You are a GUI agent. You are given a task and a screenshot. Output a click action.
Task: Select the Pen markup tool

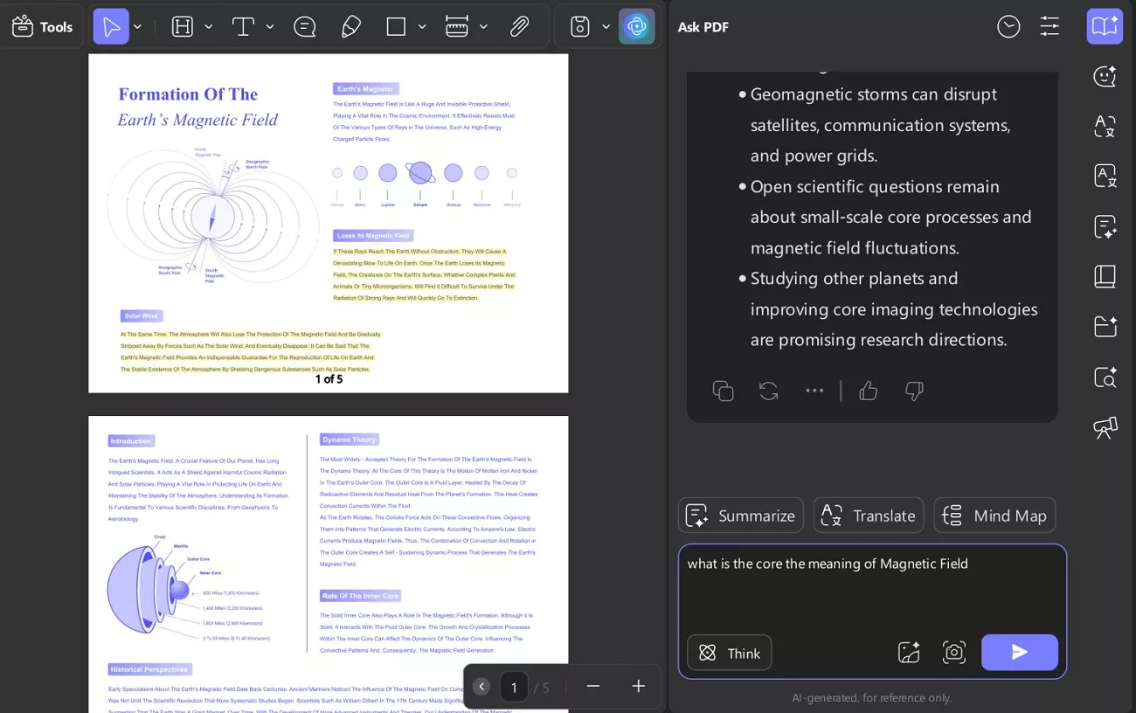click(x=350, y=26)
